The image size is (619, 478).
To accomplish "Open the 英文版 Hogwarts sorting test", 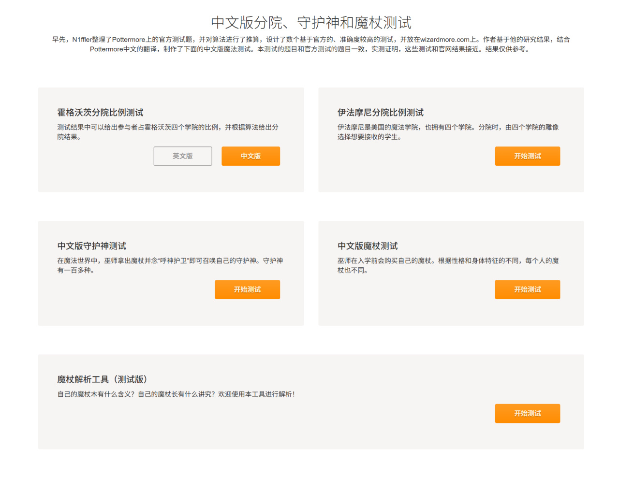I will click(183, 156).
